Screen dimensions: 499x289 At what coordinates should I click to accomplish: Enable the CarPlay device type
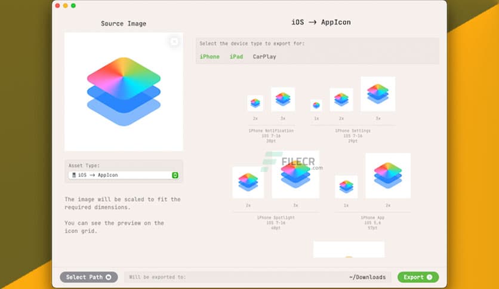tap(264, 57)
